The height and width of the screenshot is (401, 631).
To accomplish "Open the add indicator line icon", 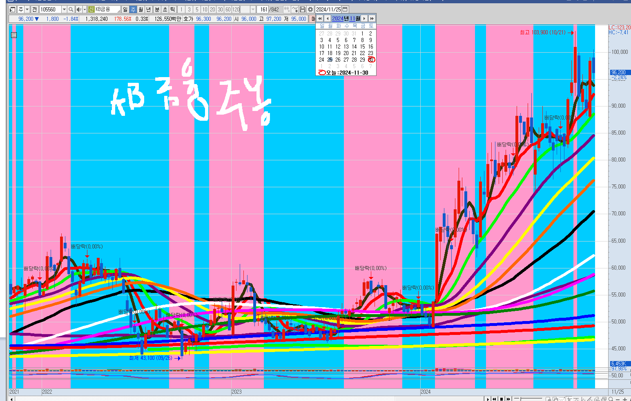I will (x=294, y=9).
